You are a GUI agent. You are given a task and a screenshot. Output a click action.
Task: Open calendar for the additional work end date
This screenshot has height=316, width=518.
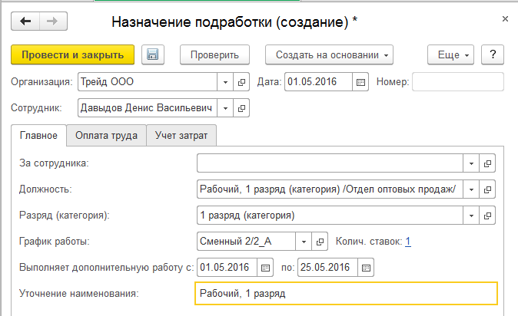tap(366, 267)
